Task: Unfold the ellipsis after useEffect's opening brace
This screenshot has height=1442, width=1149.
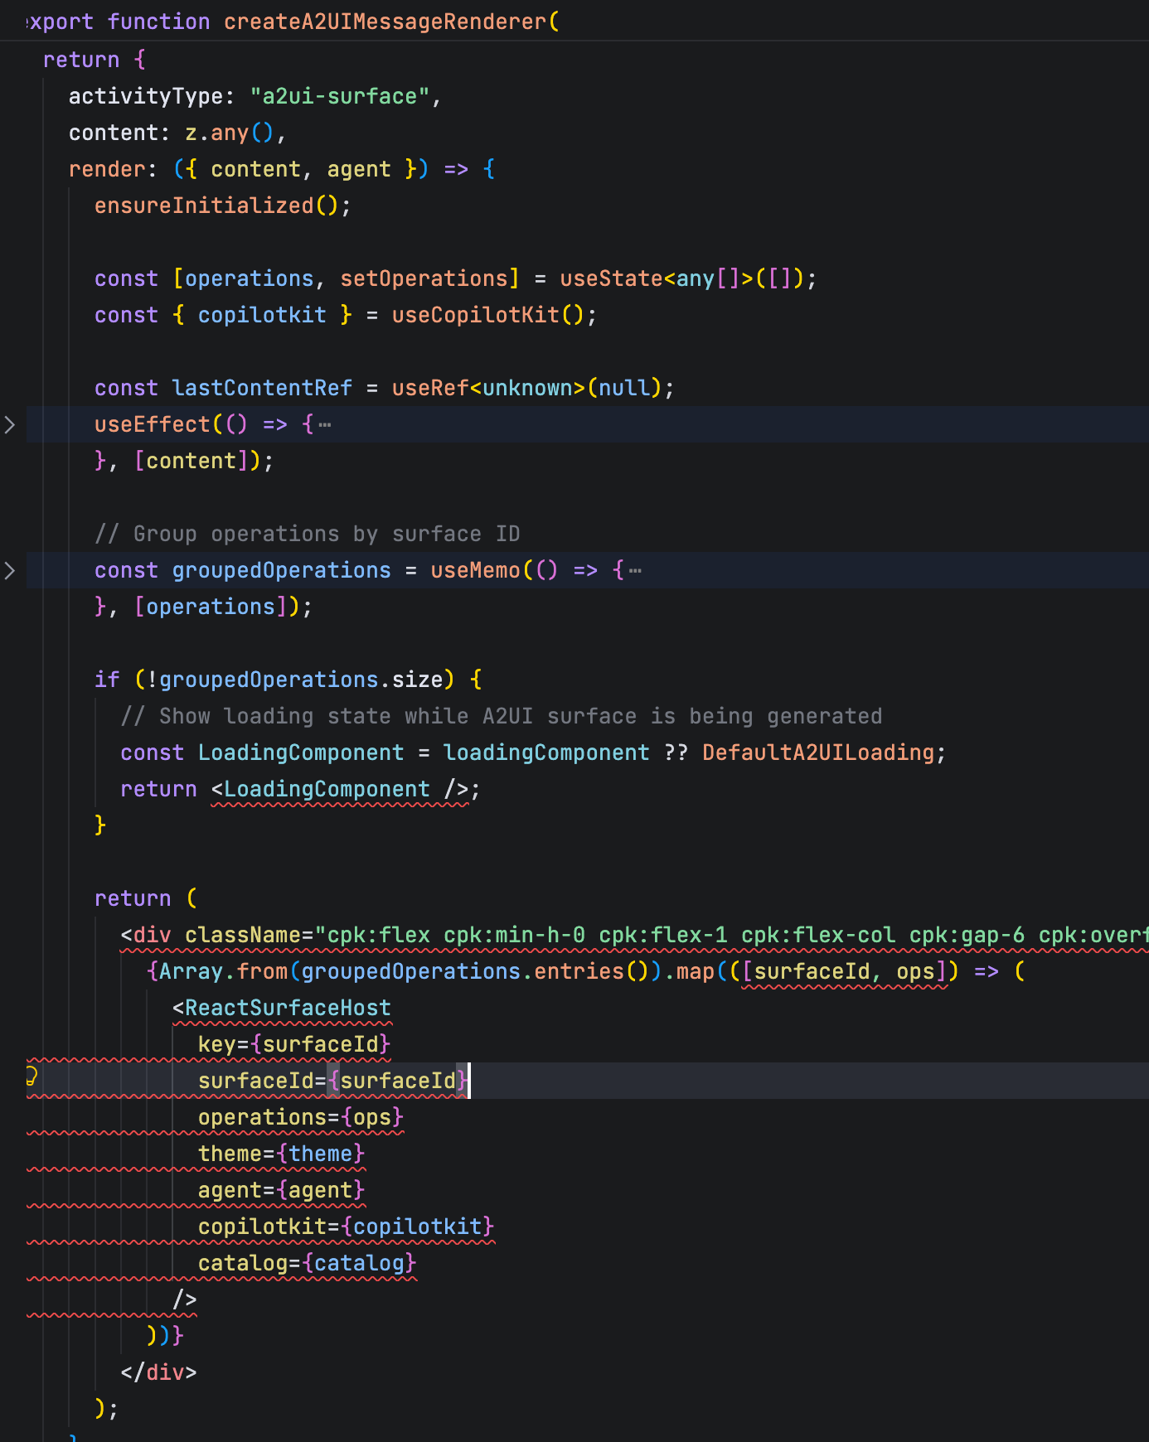Action: pyautogui.click(x=325, y=425)
